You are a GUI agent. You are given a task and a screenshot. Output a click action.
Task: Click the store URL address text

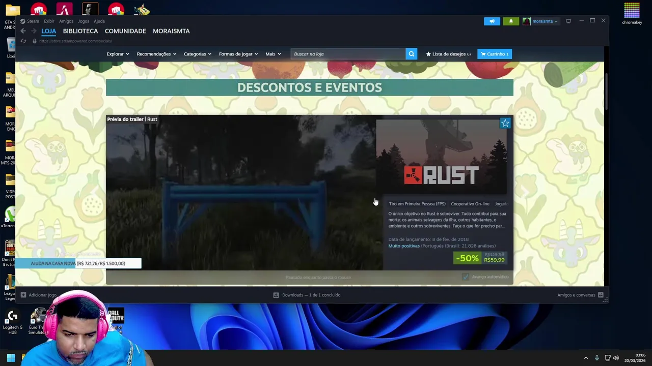tap(75, 41)
